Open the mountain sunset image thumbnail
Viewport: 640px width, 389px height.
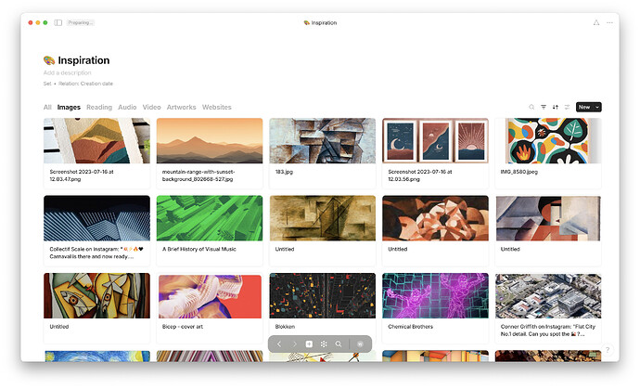(x=210, y=141)
